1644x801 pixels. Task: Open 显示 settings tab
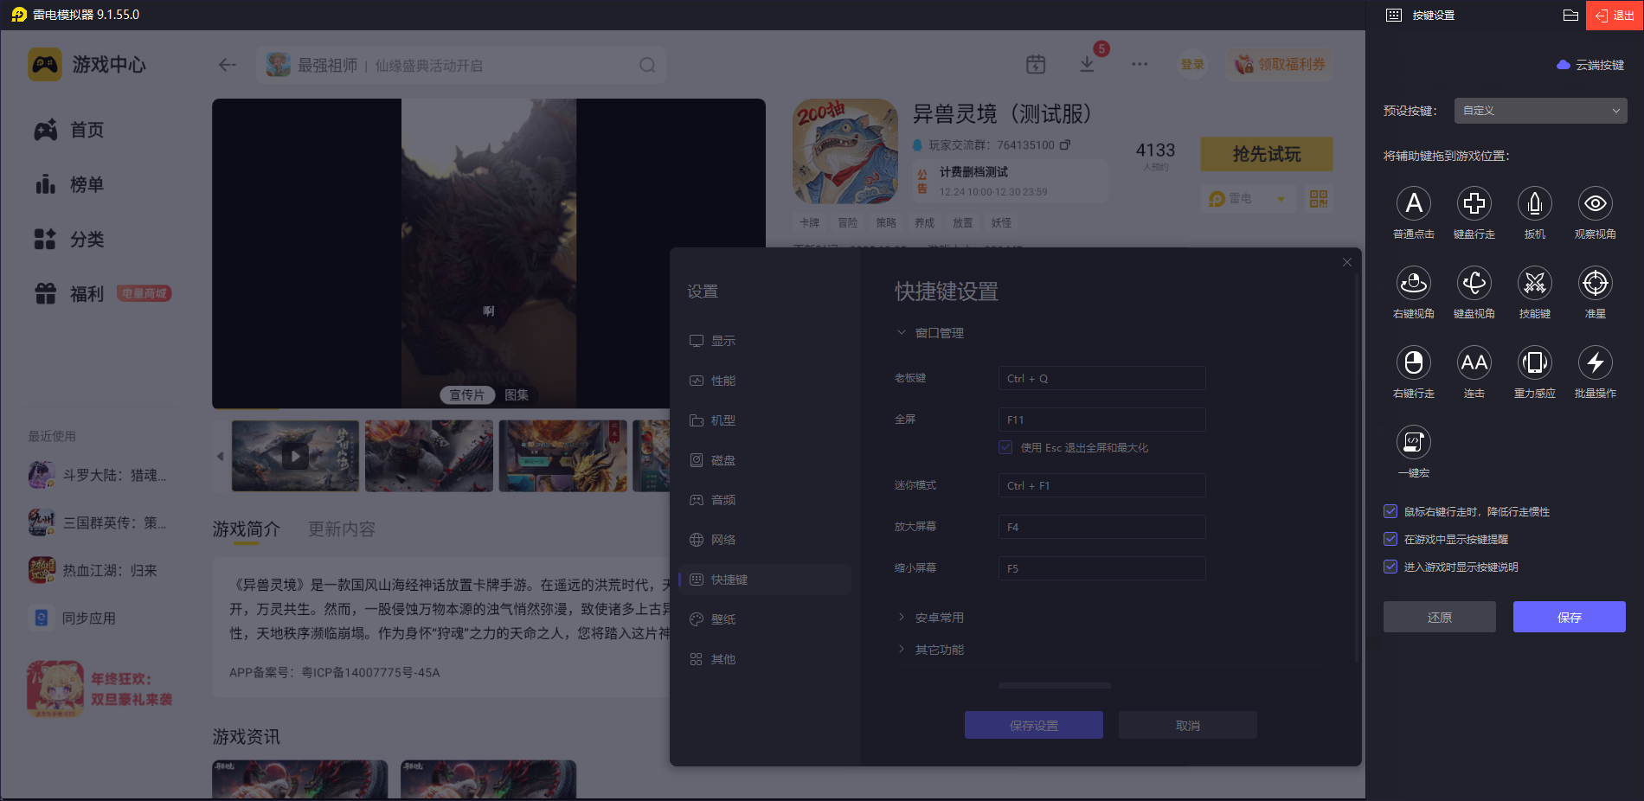pos(765,341)
